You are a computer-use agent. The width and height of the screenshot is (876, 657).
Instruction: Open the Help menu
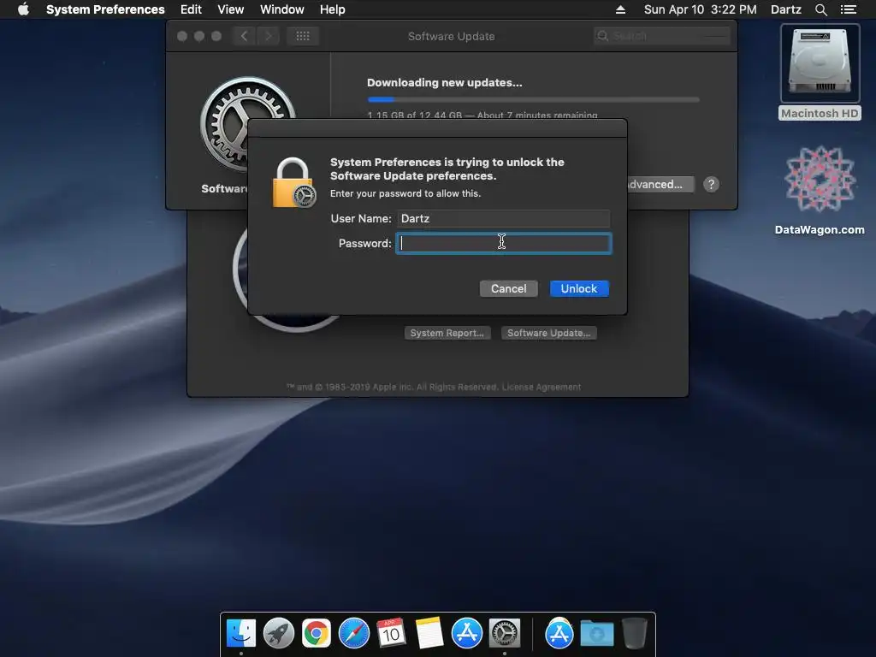333,9
